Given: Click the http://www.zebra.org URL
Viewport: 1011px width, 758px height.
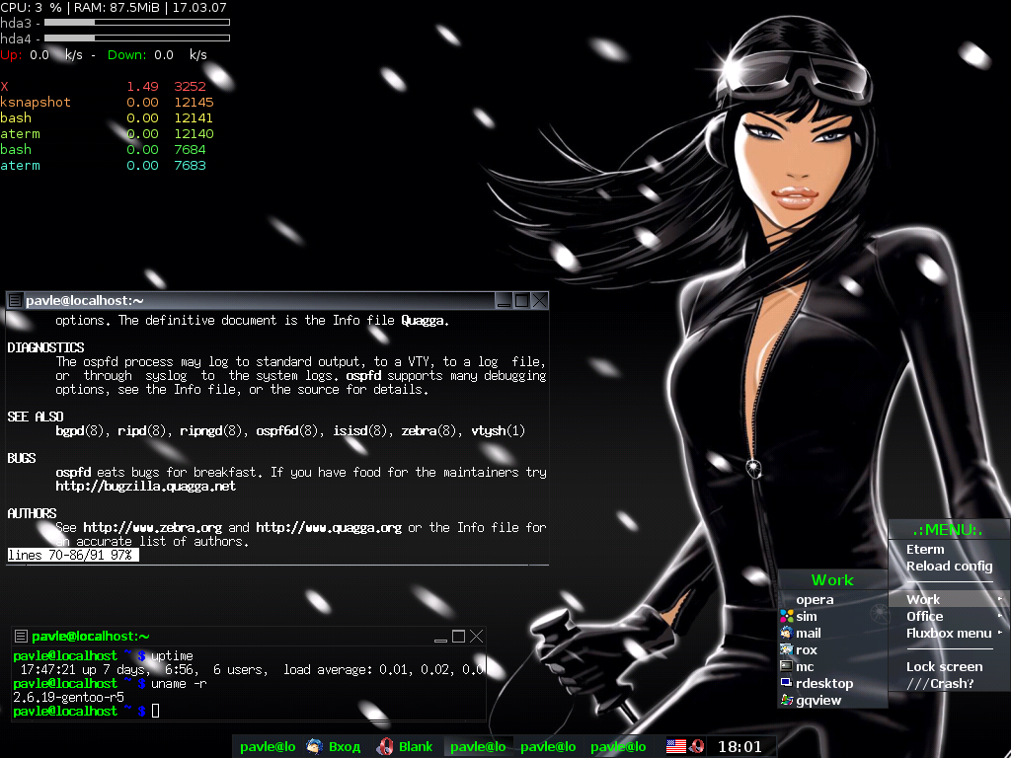Looking at the screenshot, I should 152,527.
